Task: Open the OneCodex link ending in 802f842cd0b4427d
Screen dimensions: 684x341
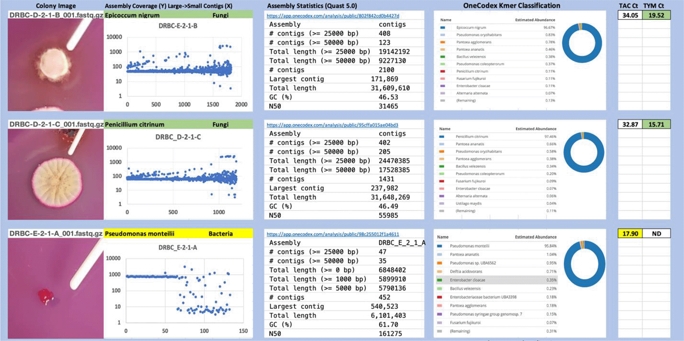Action: click(333, 16)
